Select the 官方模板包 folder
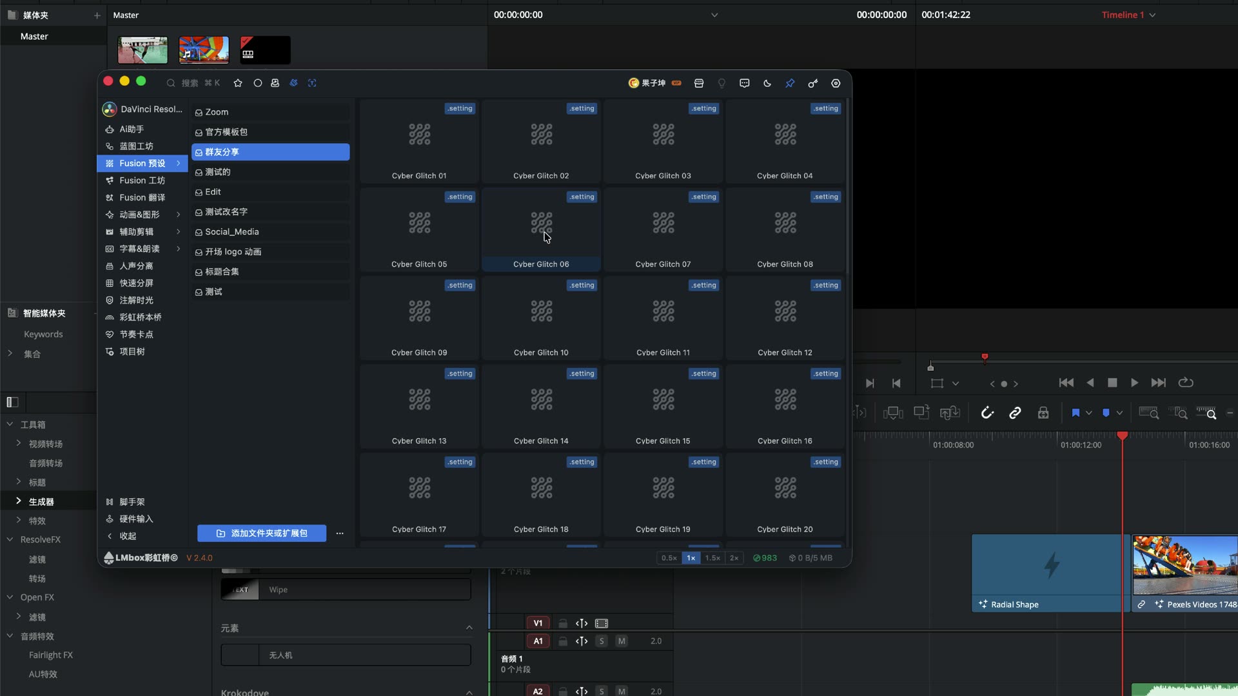This screenshot has width=1238, height=696. click(x=271, y=132)
